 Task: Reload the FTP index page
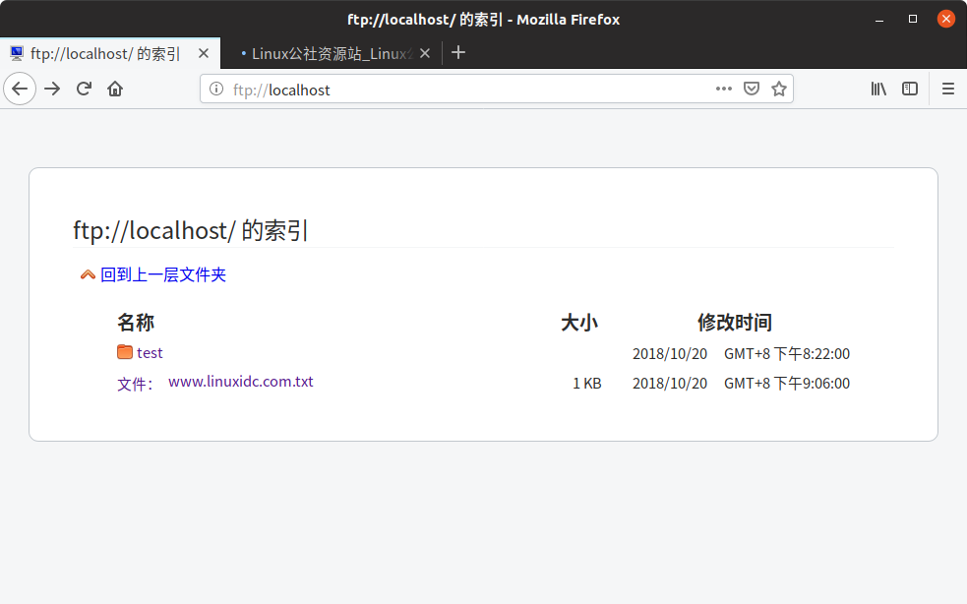(84, 89)
